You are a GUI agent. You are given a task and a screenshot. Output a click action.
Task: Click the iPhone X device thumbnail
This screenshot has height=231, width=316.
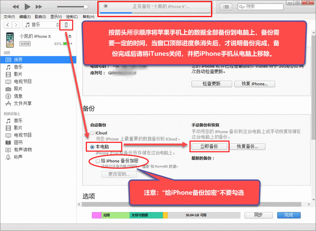click(x=10, y=40)
